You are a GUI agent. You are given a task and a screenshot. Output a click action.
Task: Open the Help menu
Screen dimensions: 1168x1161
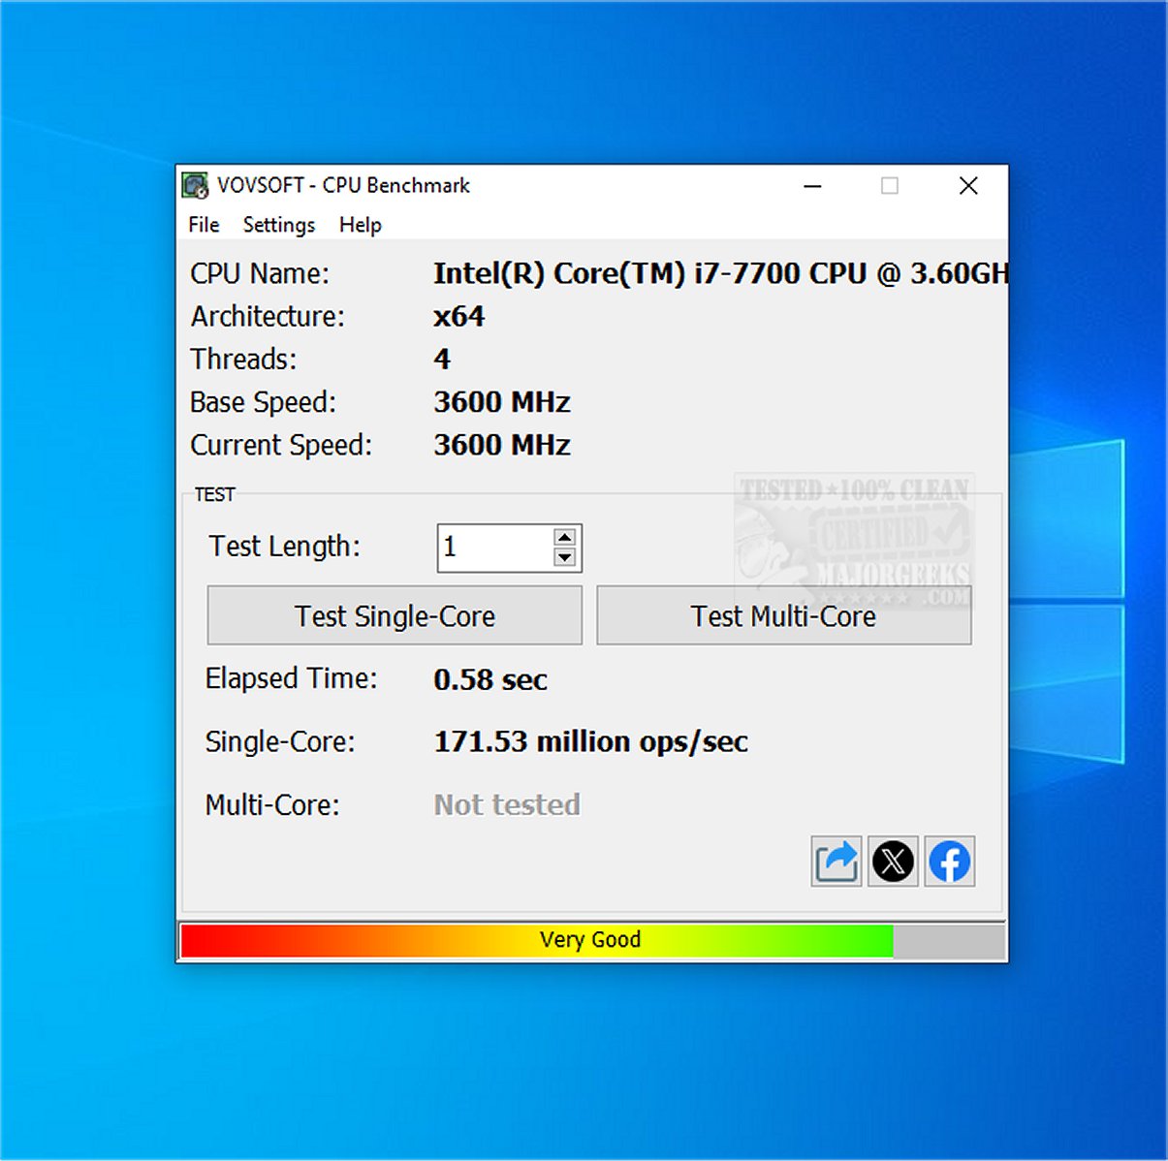[x=361, y=225]
